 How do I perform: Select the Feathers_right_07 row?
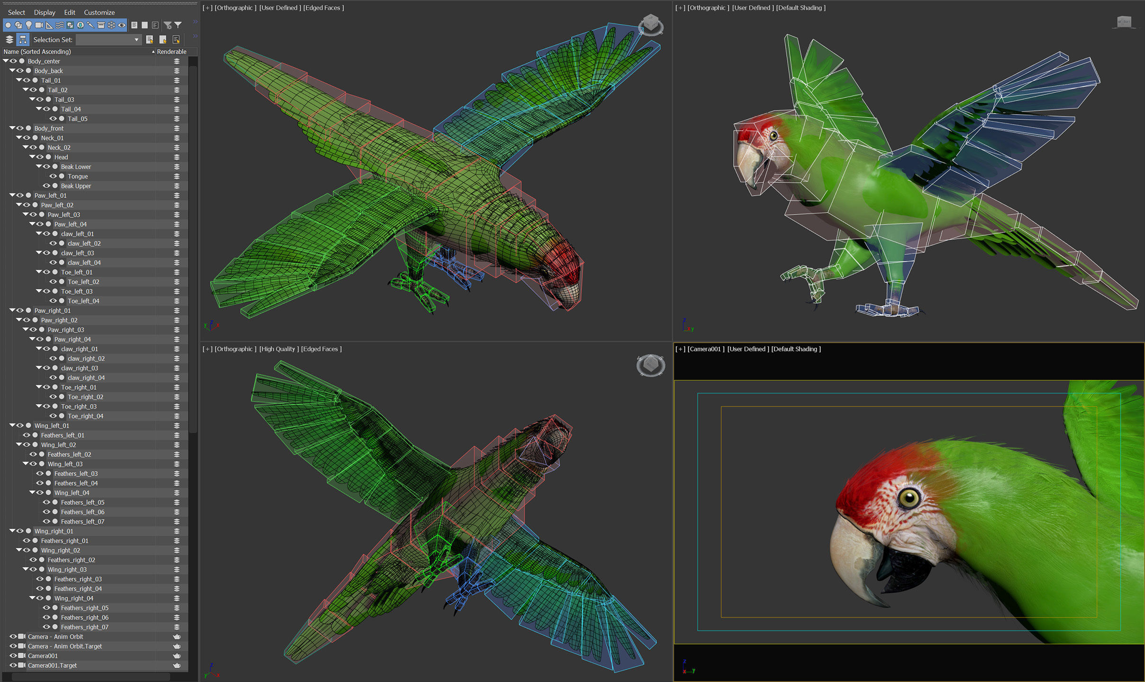[x=84, y=627]
